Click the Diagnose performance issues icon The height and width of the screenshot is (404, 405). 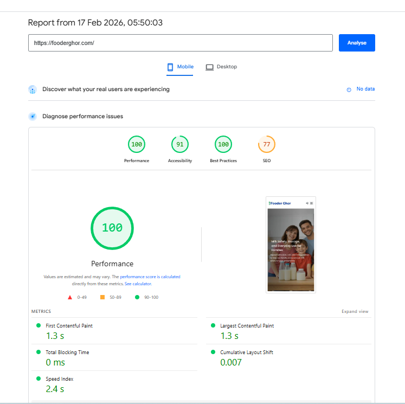pyautogui.click(x=33, y=117)
